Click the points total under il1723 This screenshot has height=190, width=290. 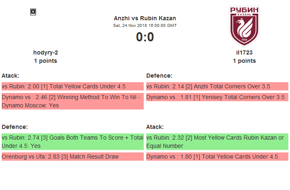coord(244,61)
